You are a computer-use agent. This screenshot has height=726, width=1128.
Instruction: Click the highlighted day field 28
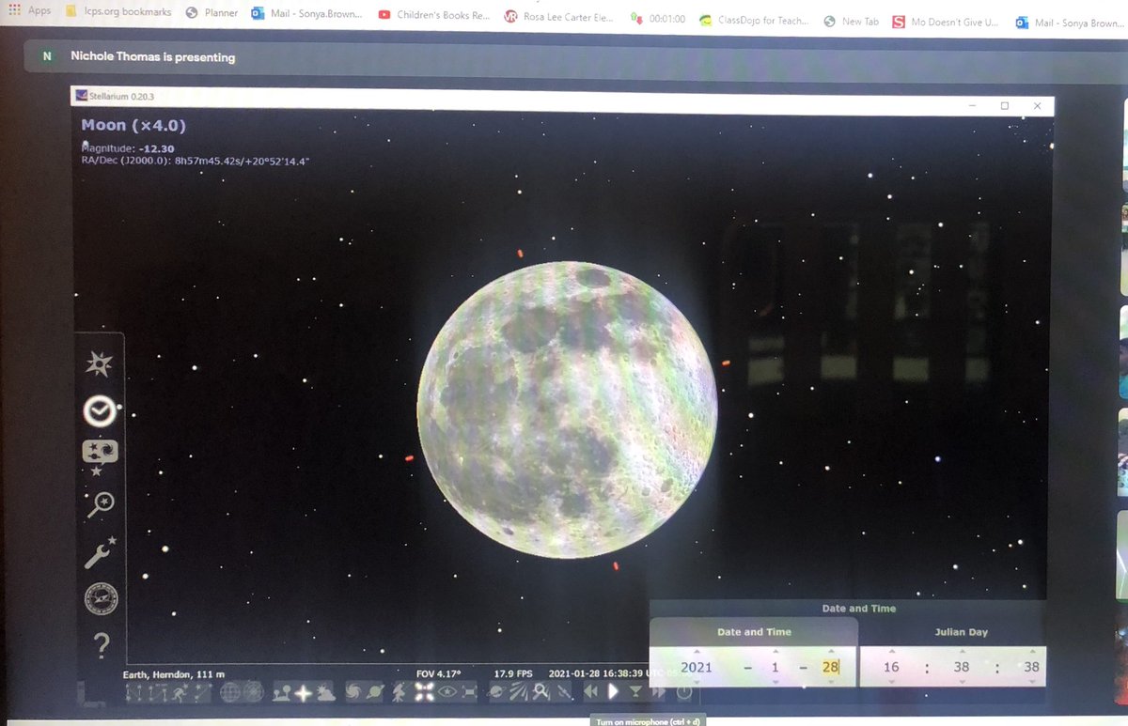830,667
